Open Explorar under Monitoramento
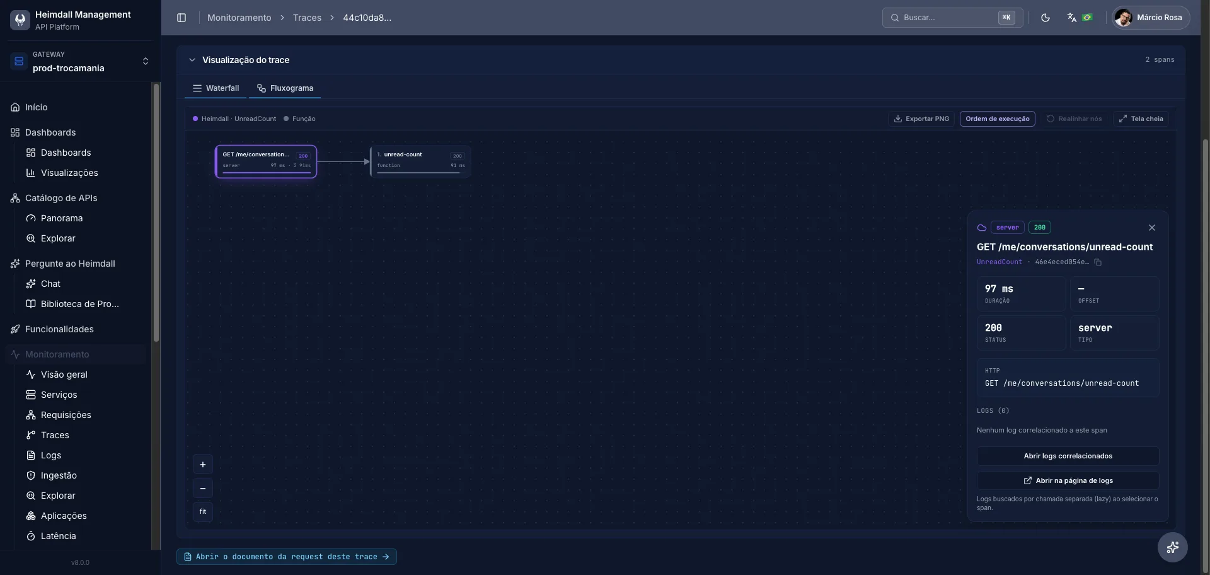The image size is (1210, 575). (x=82, y=496)
